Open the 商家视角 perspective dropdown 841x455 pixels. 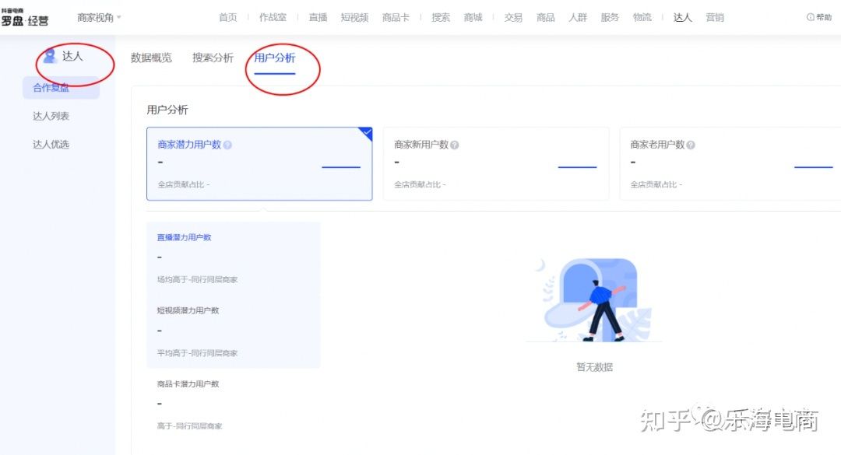[97, 16]
